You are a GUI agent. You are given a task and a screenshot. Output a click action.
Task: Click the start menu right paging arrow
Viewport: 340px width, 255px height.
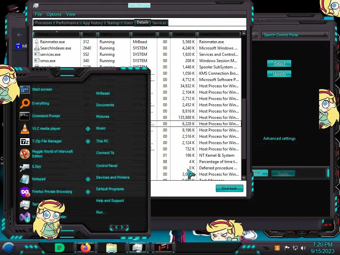coord(123,227)
